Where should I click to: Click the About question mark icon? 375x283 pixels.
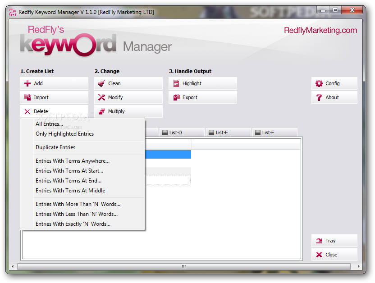point(319,97)
